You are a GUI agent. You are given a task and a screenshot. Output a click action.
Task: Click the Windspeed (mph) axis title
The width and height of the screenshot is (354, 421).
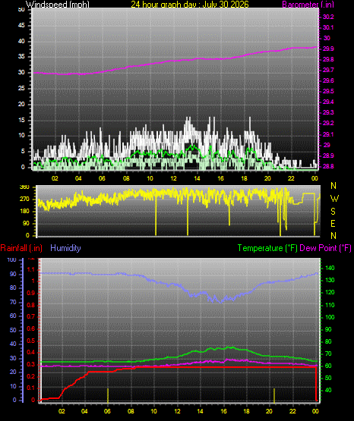coord(57,4)
